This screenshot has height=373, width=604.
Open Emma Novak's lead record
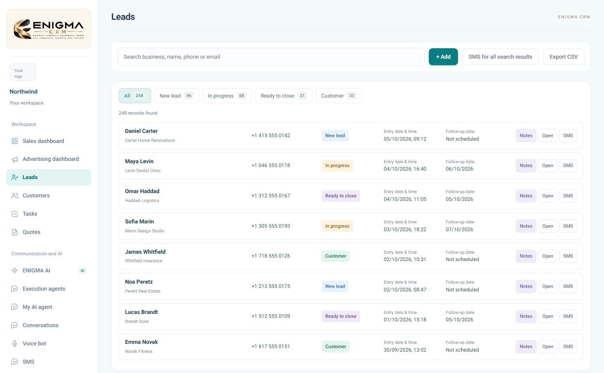(x=548, y=347)
